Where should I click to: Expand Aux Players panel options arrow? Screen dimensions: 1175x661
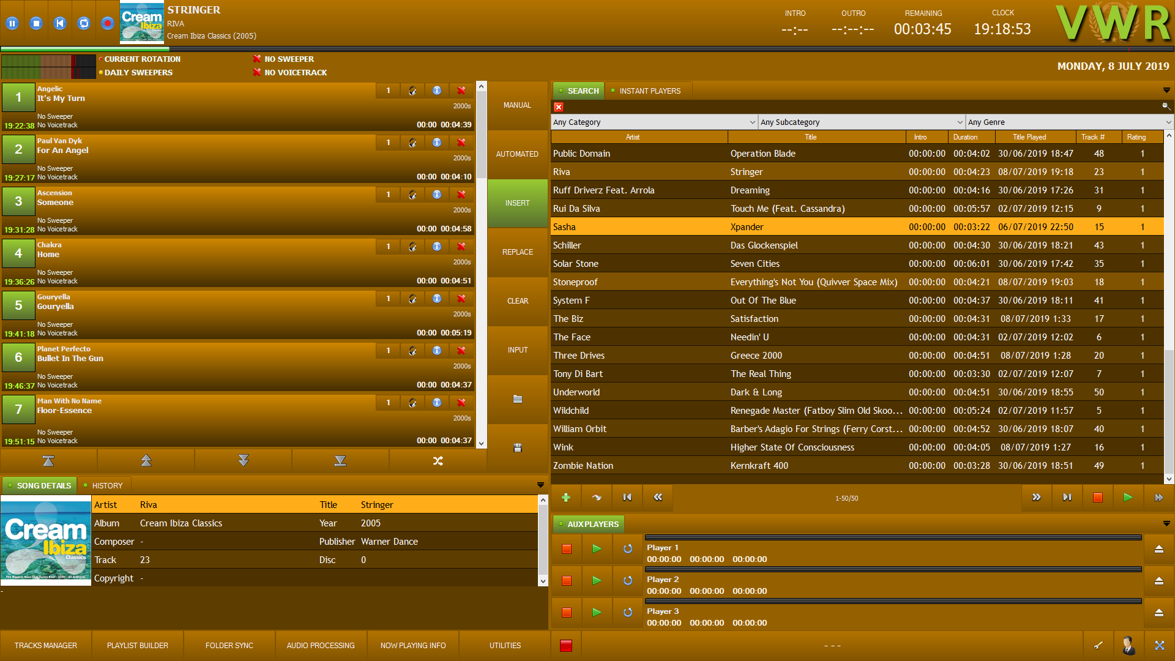1166,524
